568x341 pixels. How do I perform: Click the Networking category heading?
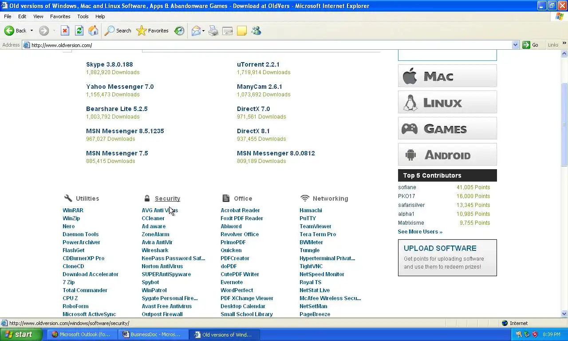pyautogui.click(x=330, y=198)
